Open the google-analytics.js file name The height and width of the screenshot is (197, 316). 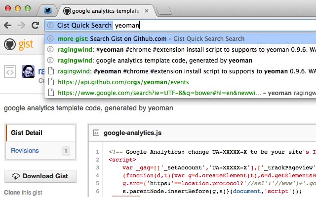(132, 133)
